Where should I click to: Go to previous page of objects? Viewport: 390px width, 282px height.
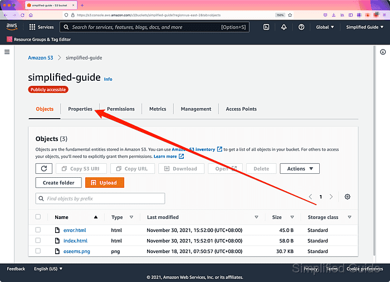[310, 197]
